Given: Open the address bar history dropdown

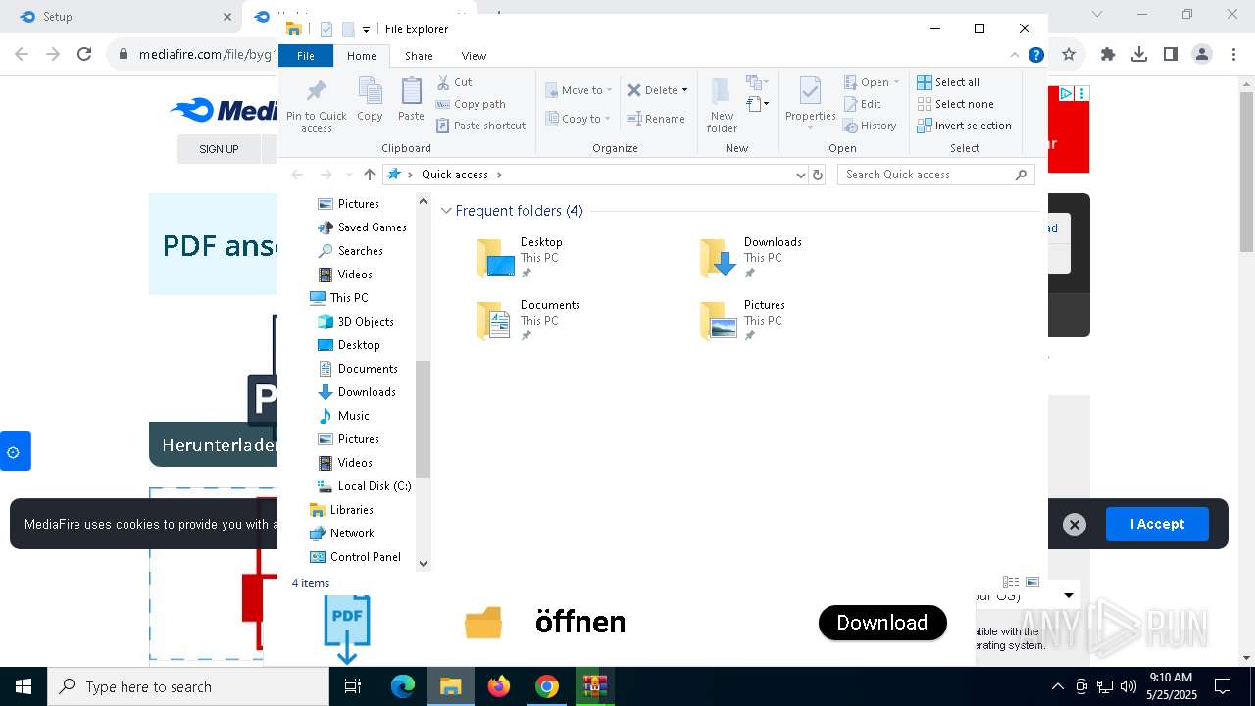Looking at the screenshot, I should point(801,175).
